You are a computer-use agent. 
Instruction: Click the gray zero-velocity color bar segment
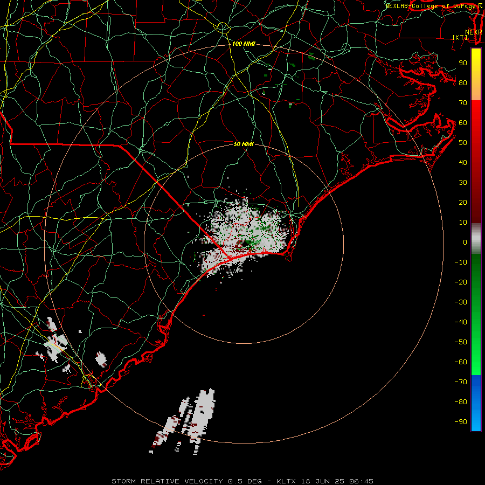pyautogui.click(x=476, y=238)
